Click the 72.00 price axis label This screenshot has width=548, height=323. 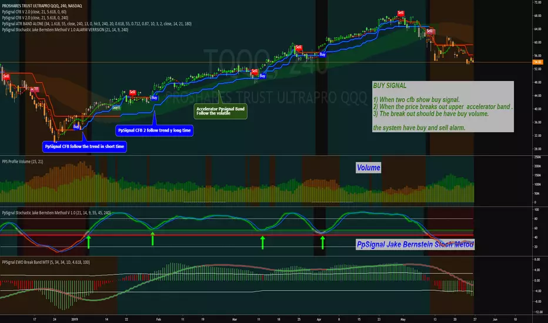click(x=537, y=2)
